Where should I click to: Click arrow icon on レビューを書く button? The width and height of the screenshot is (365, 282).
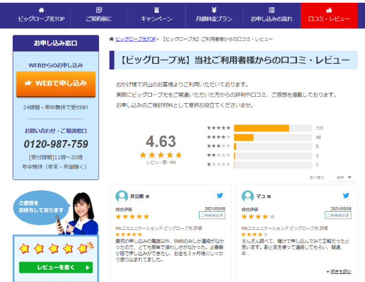(87, 267)
